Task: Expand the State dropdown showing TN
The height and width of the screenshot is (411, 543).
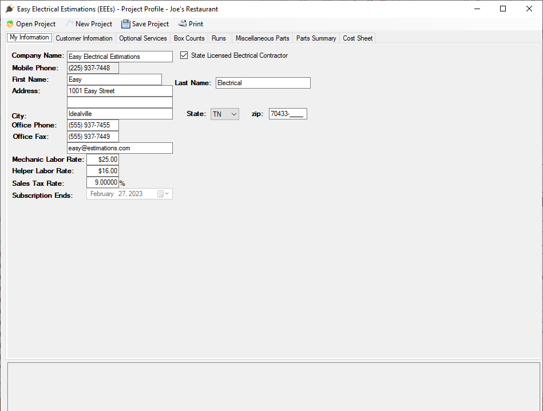Action: [225, 114]
